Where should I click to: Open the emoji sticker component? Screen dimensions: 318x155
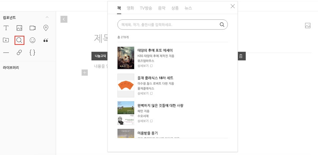click(x=32, y=40)
